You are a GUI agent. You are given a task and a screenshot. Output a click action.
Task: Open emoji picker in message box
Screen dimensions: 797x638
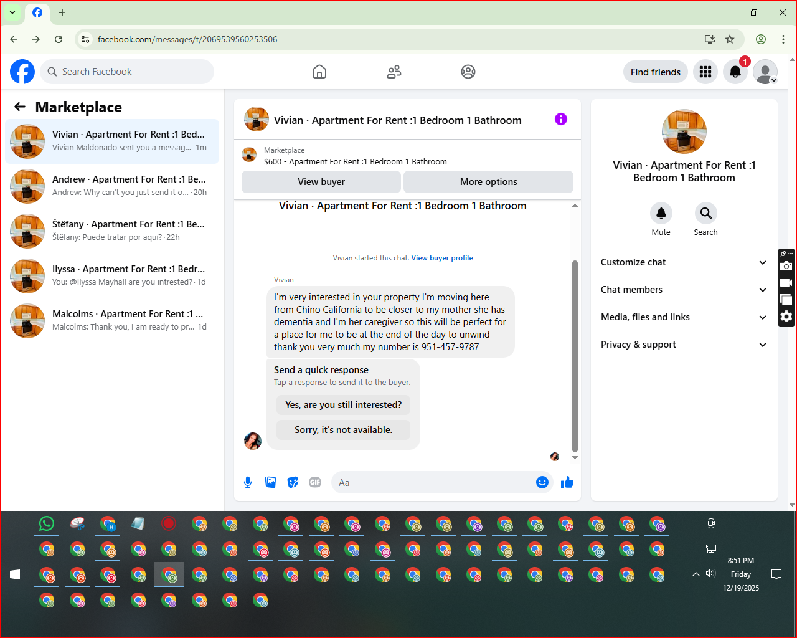pos(542,482)
